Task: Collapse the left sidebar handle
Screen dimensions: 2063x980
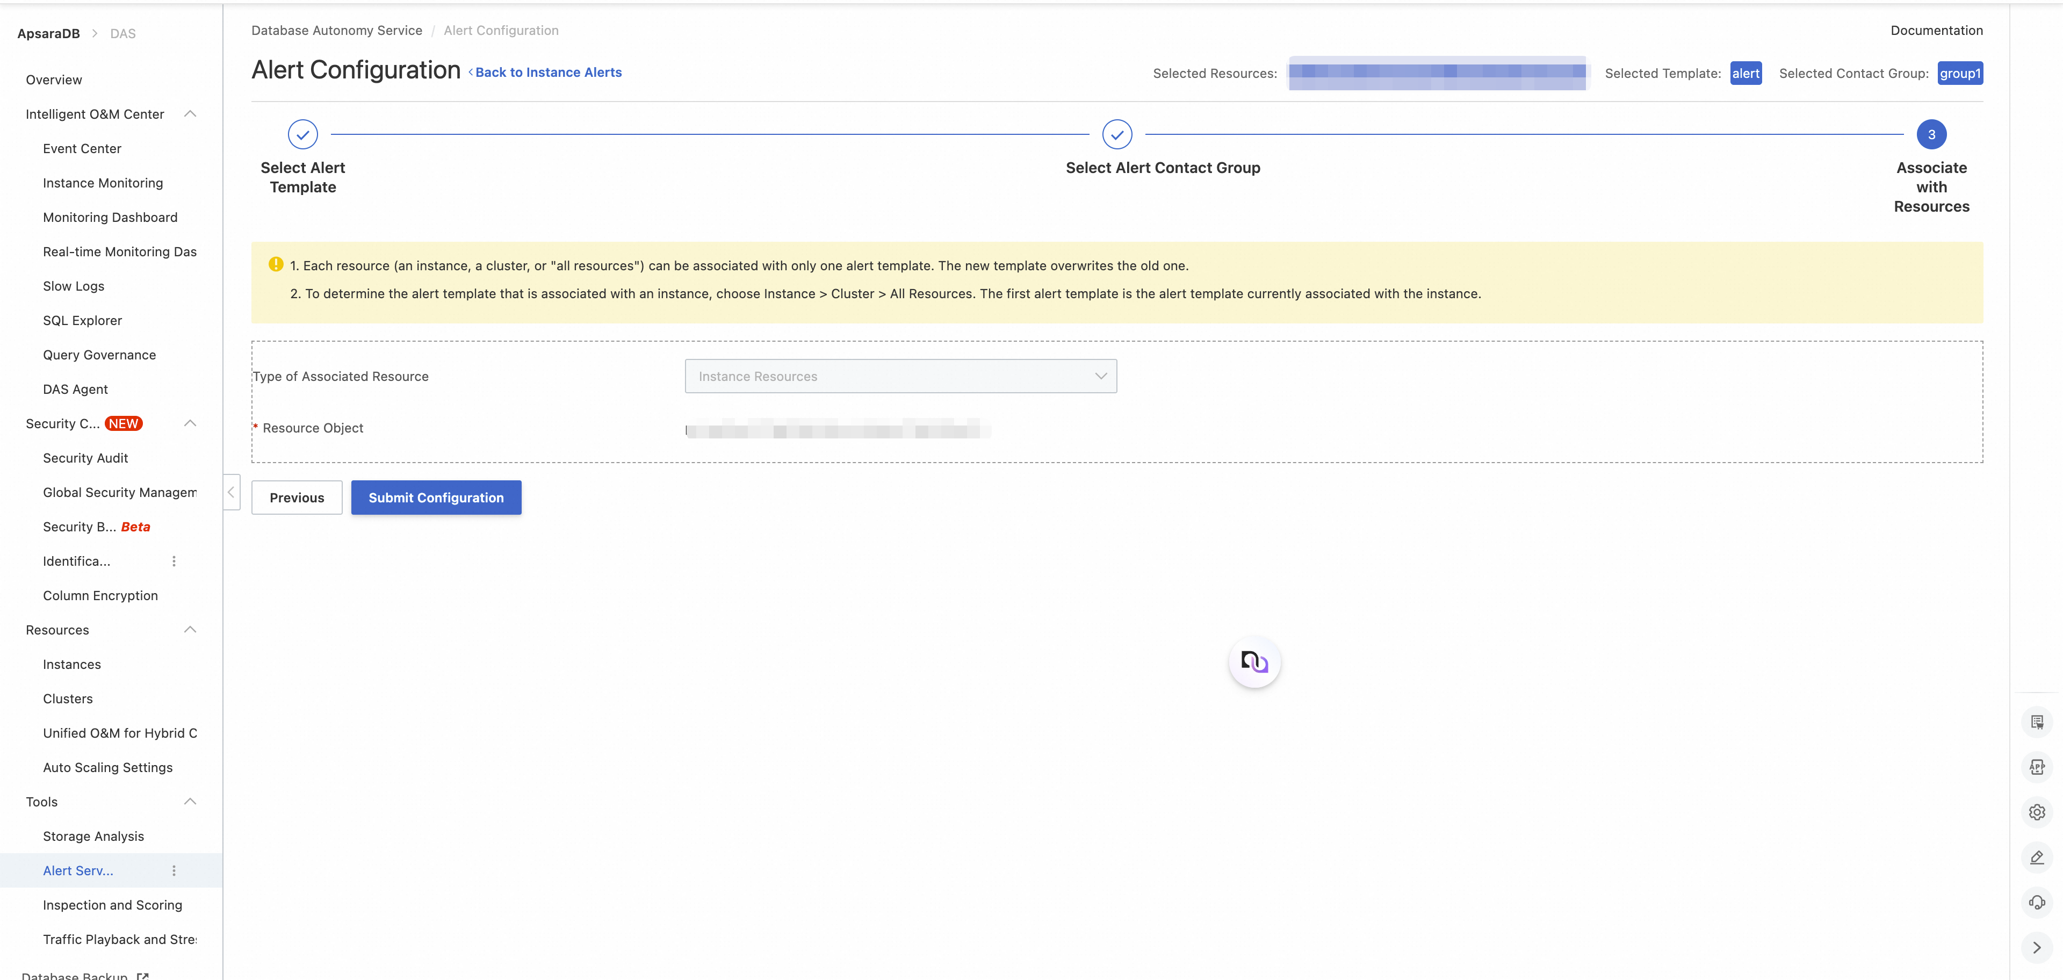Action: 230,492
